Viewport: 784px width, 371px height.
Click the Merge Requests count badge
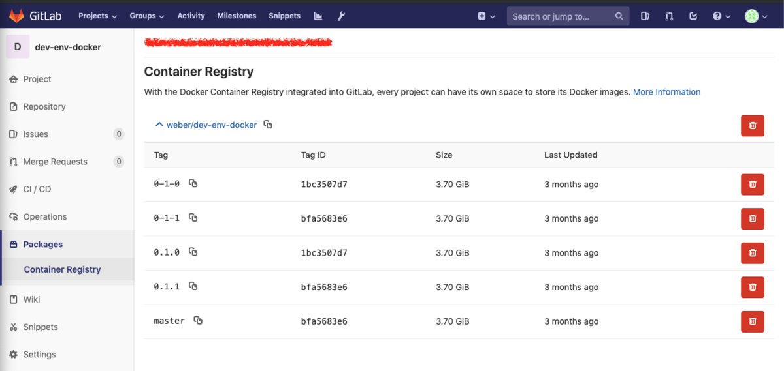tap(119, 162)
